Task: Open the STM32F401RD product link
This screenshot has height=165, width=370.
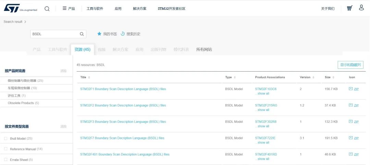Action: coord(266,154)
